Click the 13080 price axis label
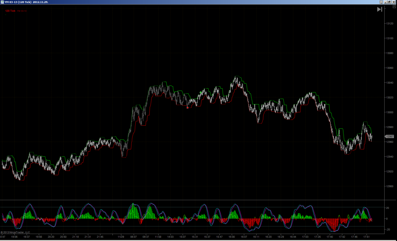This screenshot has height=241, width=397. [x=390, y=53]
